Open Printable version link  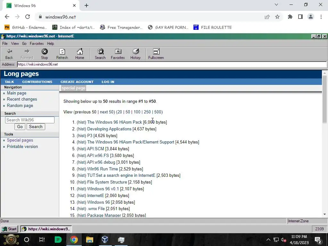click(22, 146)
